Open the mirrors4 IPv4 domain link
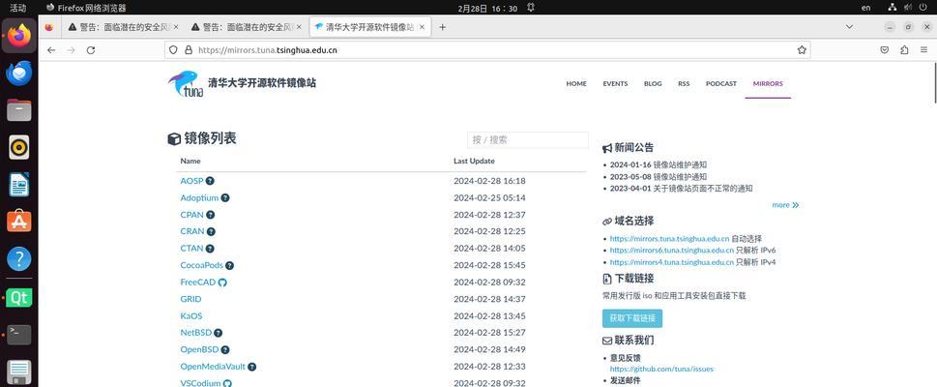The width and height of the screenshot is (937, 387). (672, 262)
